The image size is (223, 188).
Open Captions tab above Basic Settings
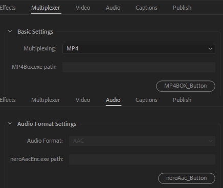tap(146, 8)
